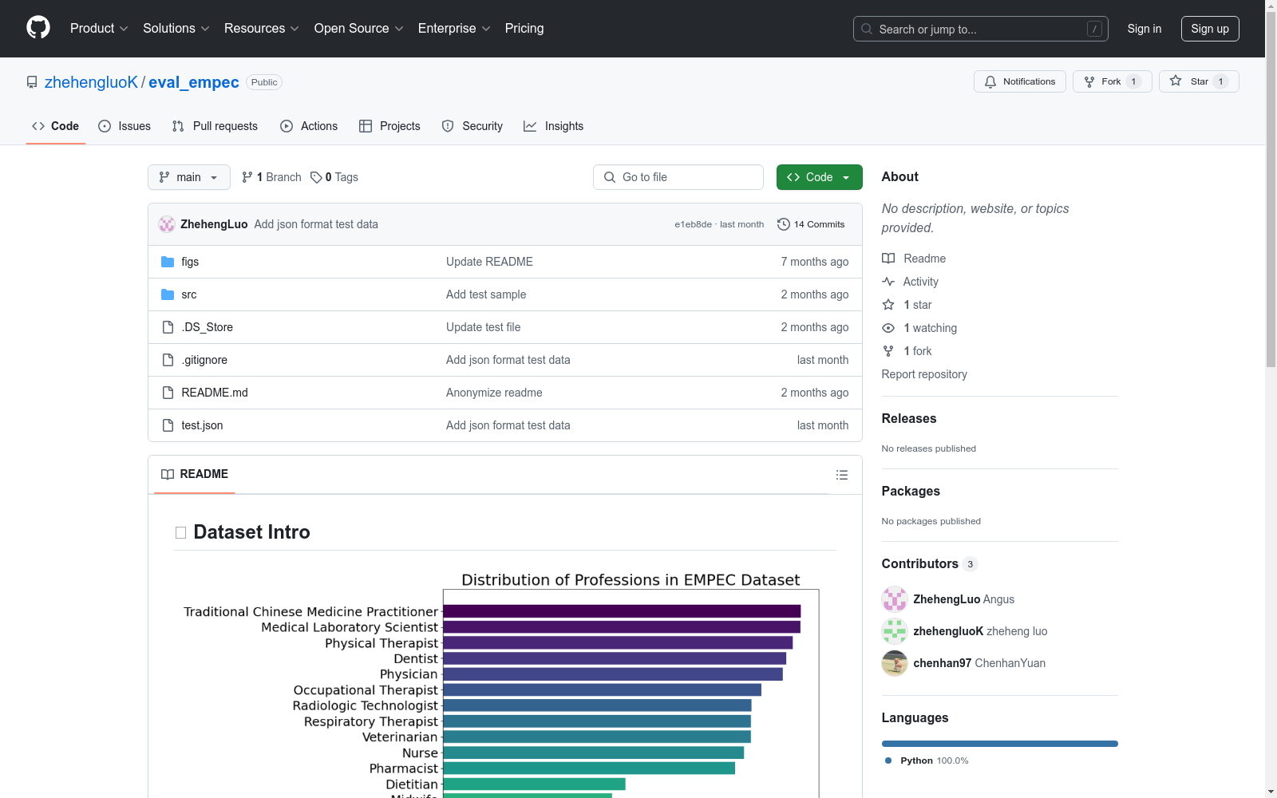Focus the Search or jump to field
This screenshot has height=798, width=1277.
coord(981,29)
